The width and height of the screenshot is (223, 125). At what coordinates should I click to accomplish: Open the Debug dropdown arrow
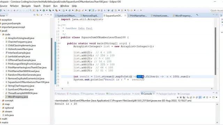(x=40, y=10)
